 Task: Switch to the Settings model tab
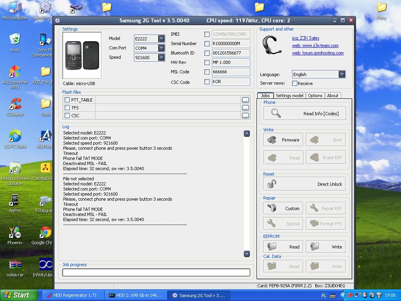click(x=289, y=95)
